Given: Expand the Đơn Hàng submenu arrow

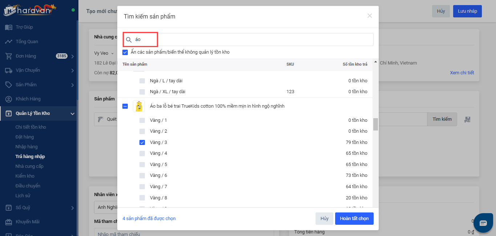Looking at the screenshot, I should (72, 56).
